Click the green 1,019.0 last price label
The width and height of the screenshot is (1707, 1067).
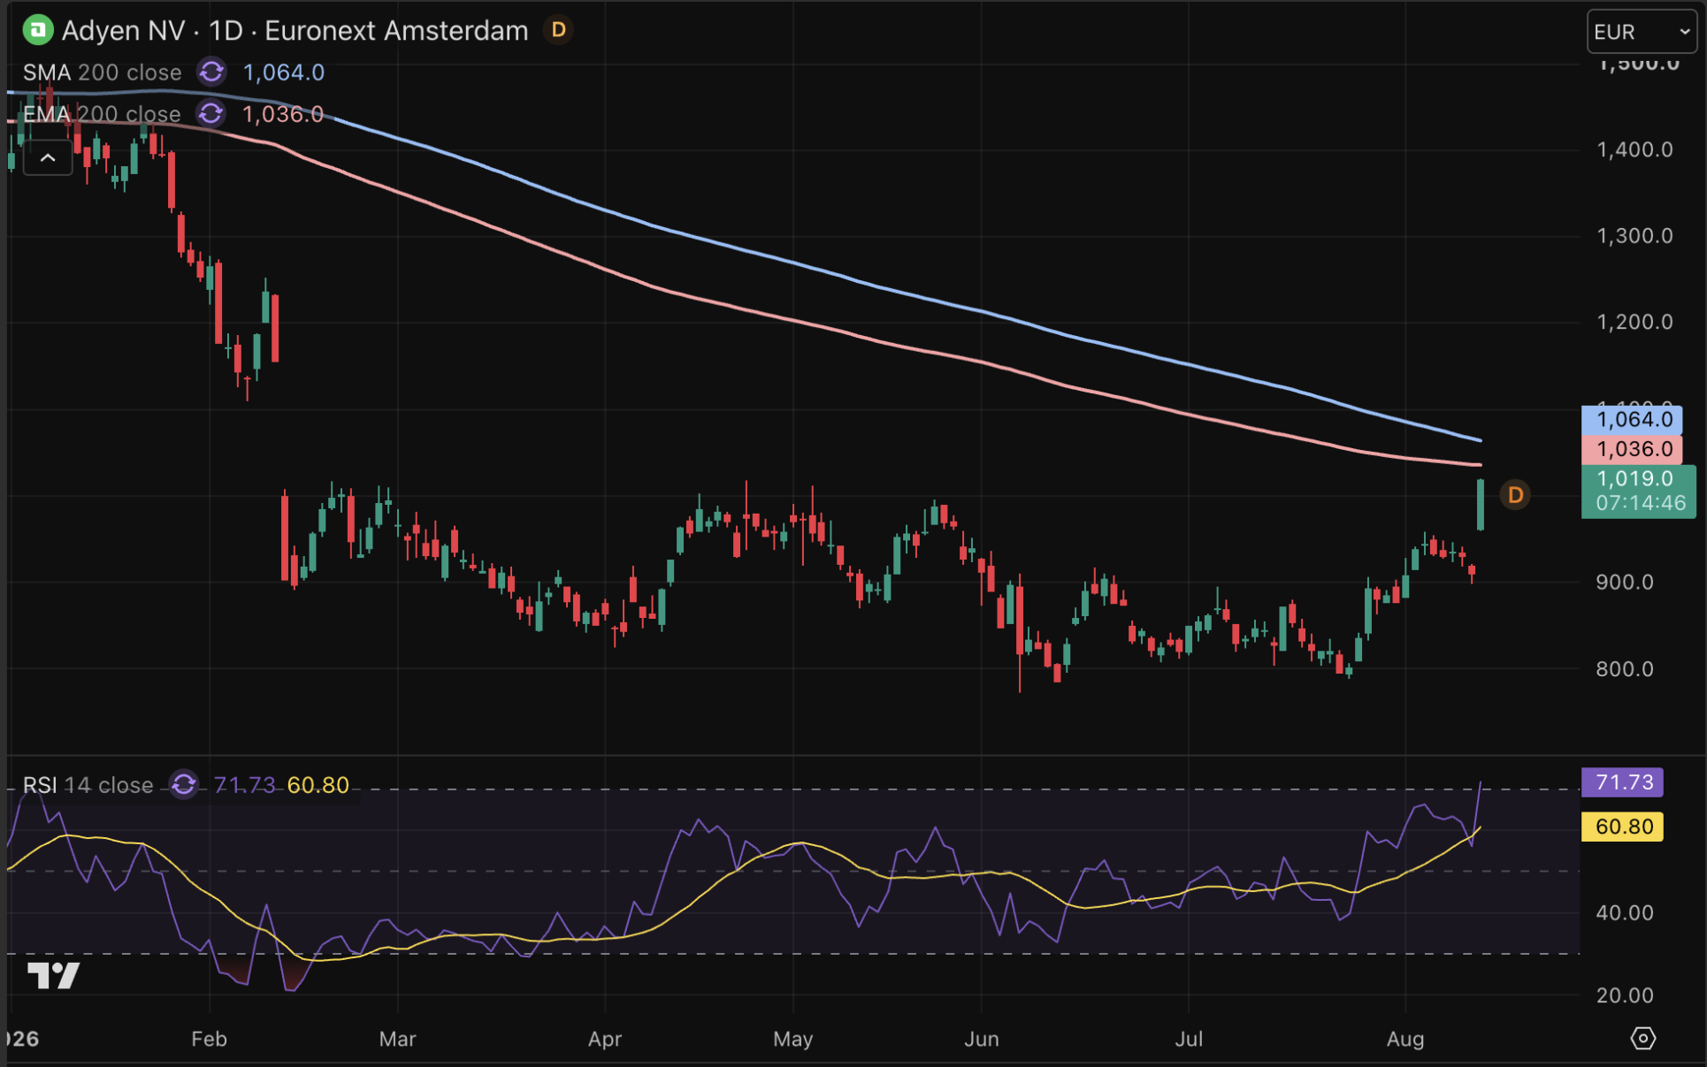point(1638,491)
